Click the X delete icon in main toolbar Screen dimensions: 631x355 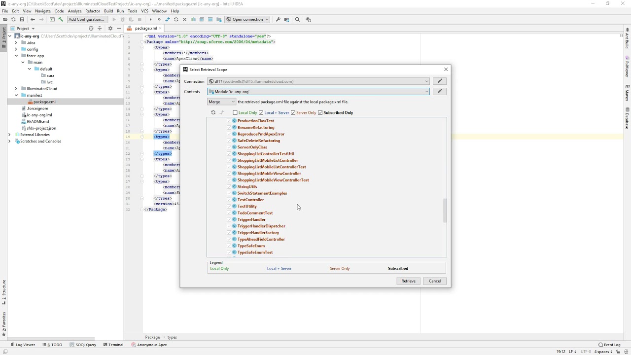[x=184, y=19]
